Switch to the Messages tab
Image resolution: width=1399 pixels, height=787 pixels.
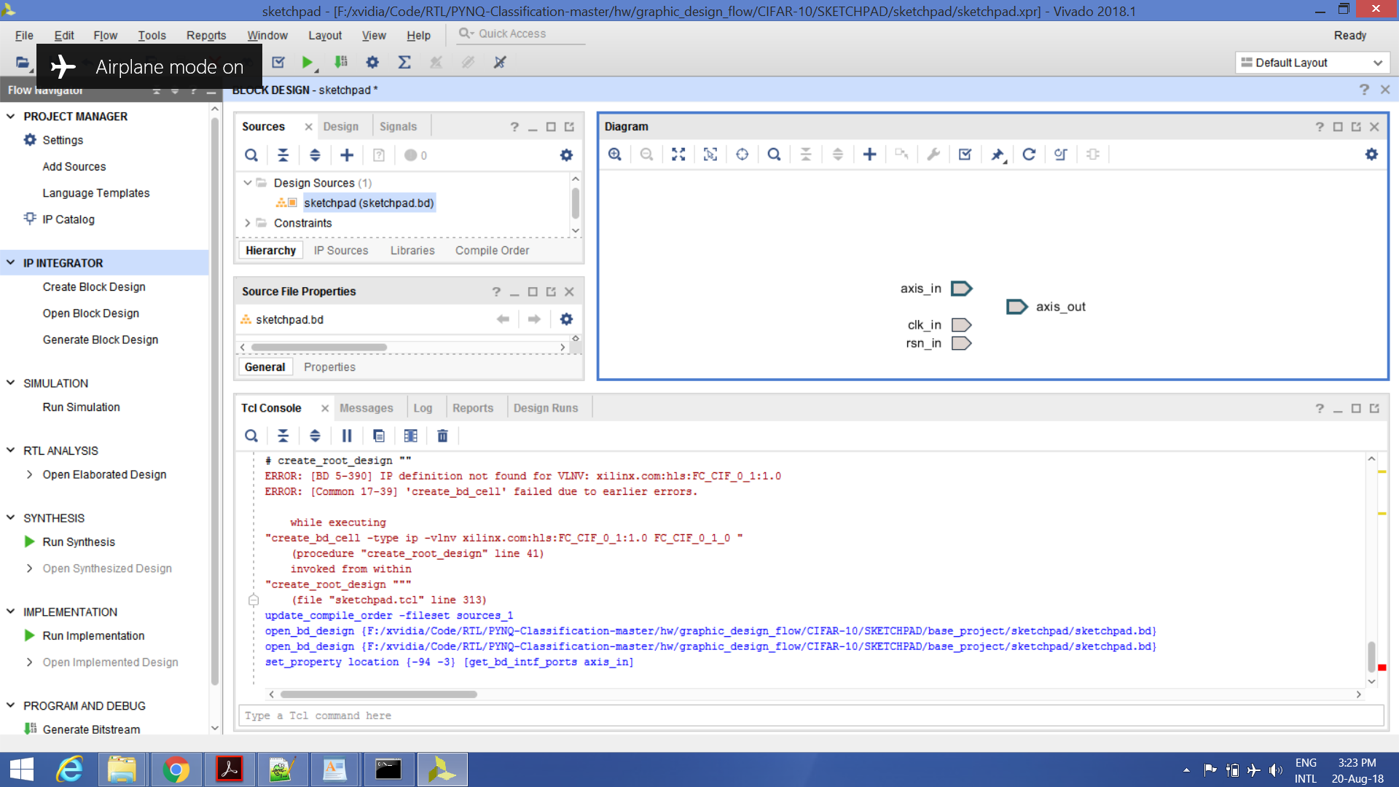pyautogui.click(x=366, y=408)
